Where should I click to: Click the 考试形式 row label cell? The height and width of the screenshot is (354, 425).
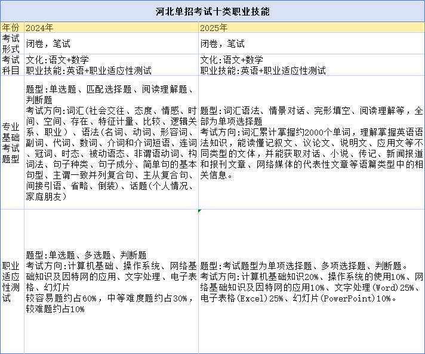click(x=12, y=44)
